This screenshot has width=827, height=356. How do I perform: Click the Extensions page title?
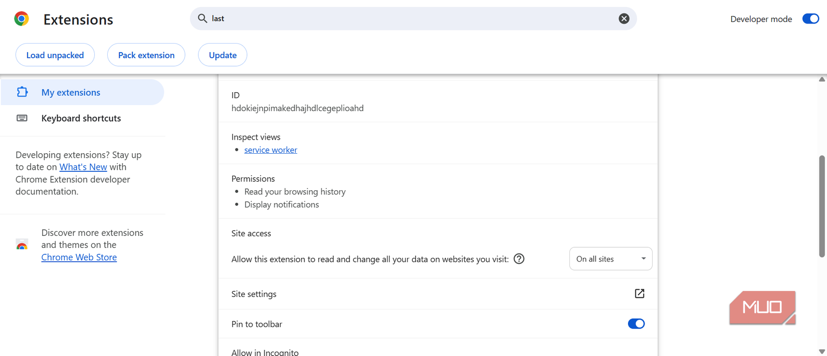pyautogui.click(x=78, y=20)
